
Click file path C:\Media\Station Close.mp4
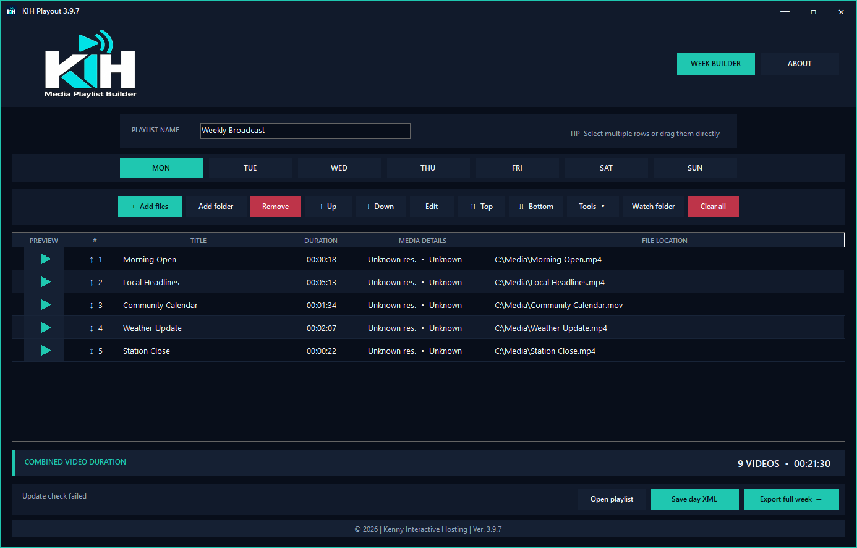pos(545,351)
